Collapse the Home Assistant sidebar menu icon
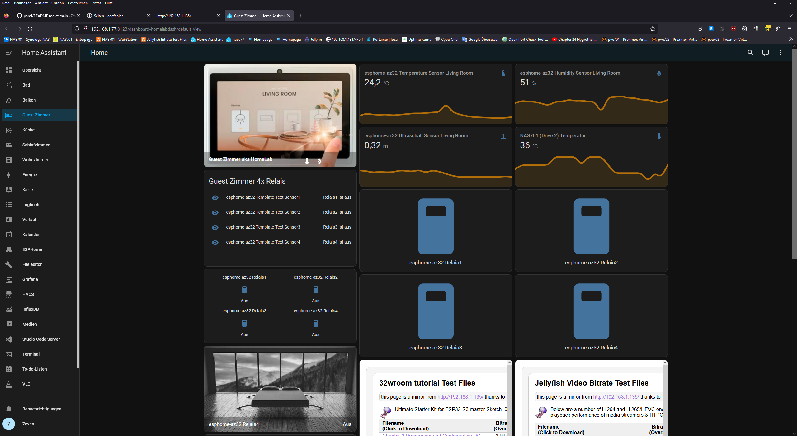The width and height of the screenshot is (797, 436). pyautogui.click(x=8, y=53)
